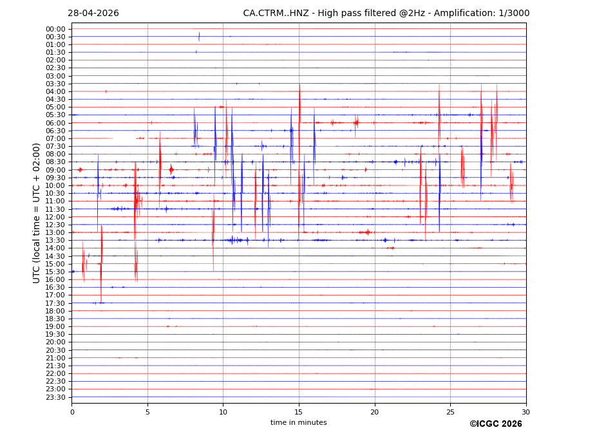Click the red burst on 13:00 trace near 20 minutes
This screenshot has height=448, width=597.
(368, 232)
